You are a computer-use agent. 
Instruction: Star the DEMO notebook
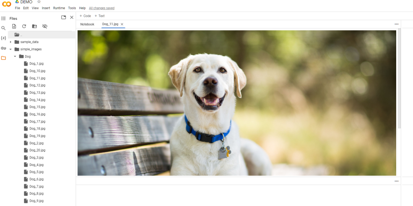coord(39,2)
